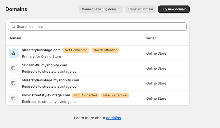Click the Target column header
Screen dimensions: 220x128
pyautogui.click(x=150, y=38)
